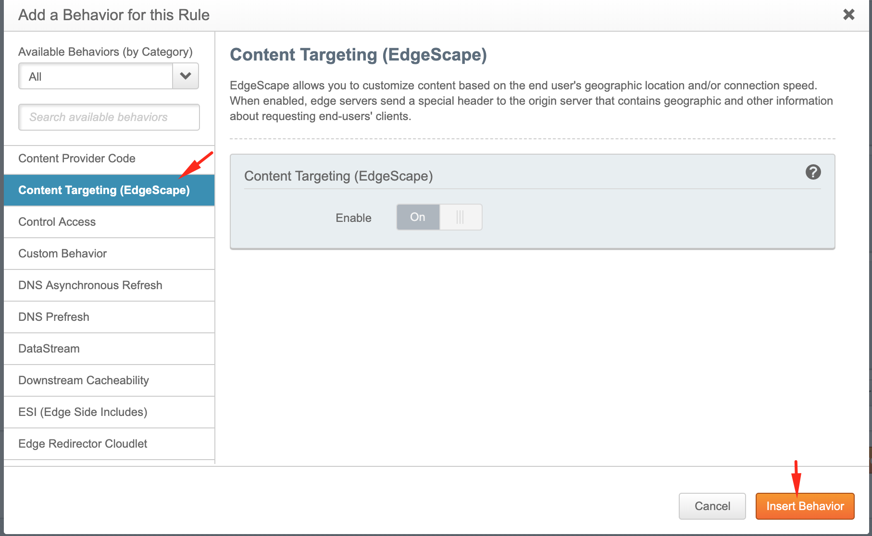This screenshot has width=872, height=536.
Task: Click the Search available behaviors field
Action: 109,117
